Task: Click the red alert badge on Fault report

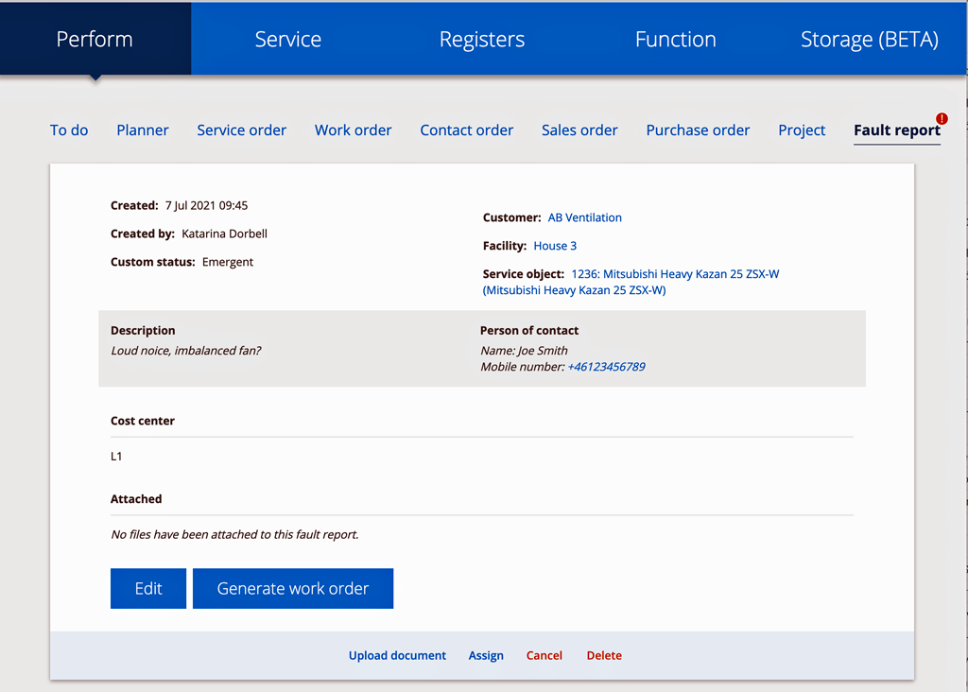Action: 941,118
